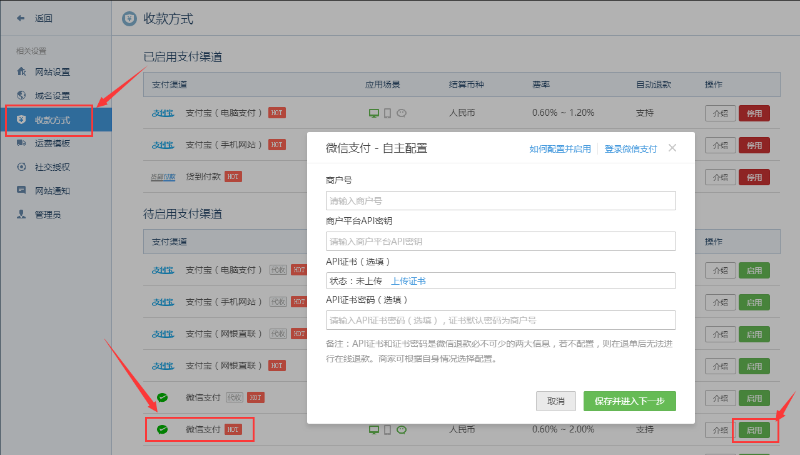The width and height of the screenshot is (800, 455).
Task: Click the green WeChat icon next to 微信支付
Action: [x=163, y=429]
